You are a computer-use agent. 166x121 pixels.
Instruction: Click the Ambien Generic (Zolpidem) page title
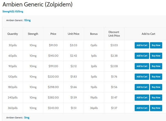tap(37, 4)
